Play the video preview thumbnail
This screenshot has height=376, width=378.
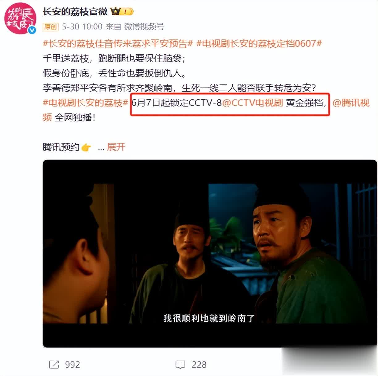[210, 253]
